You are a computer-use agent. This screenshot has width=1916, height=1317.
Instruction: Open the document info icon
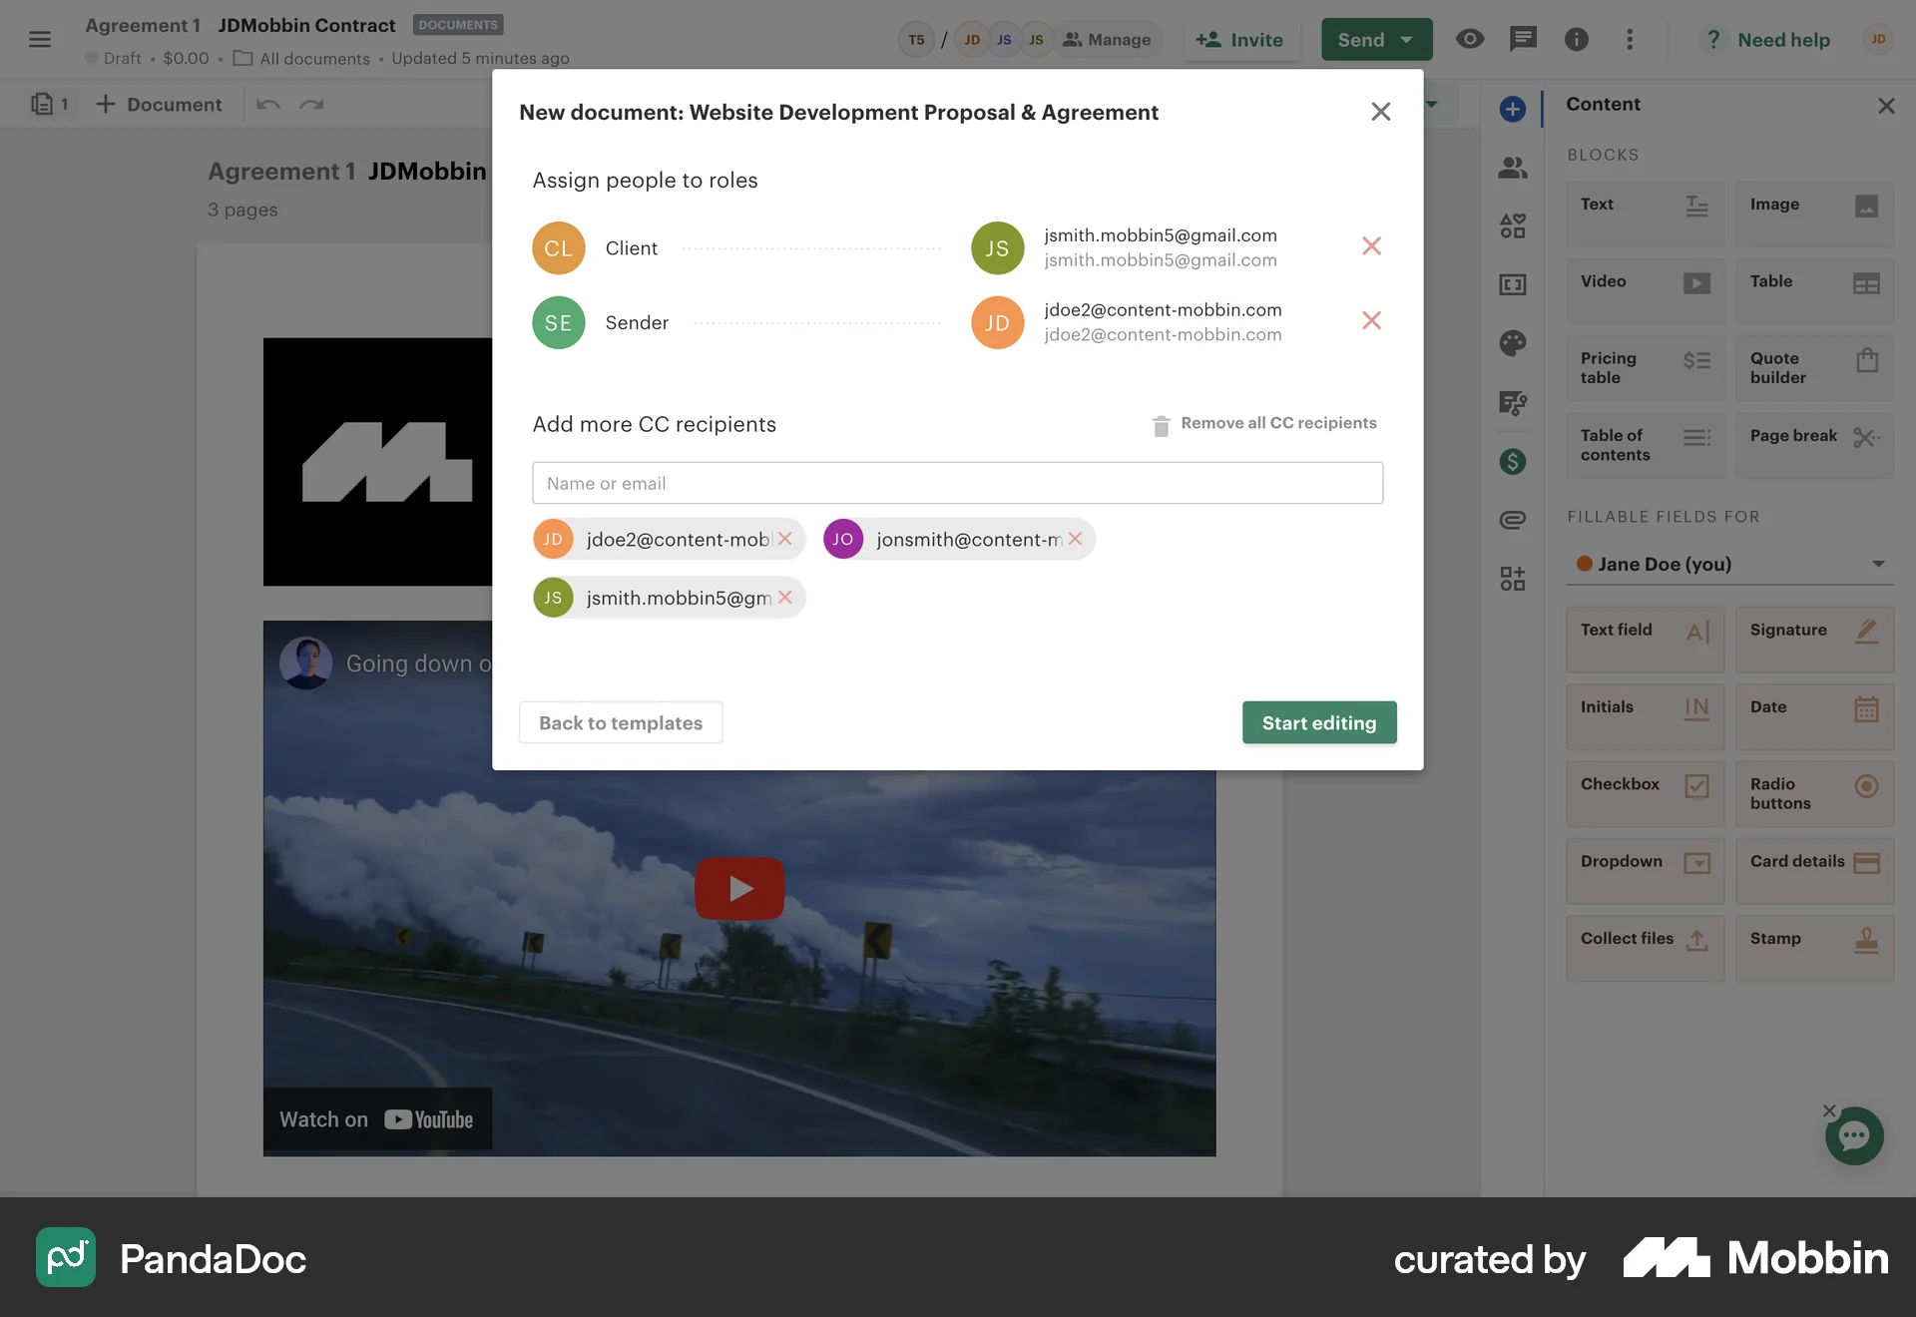[1577, 40]
